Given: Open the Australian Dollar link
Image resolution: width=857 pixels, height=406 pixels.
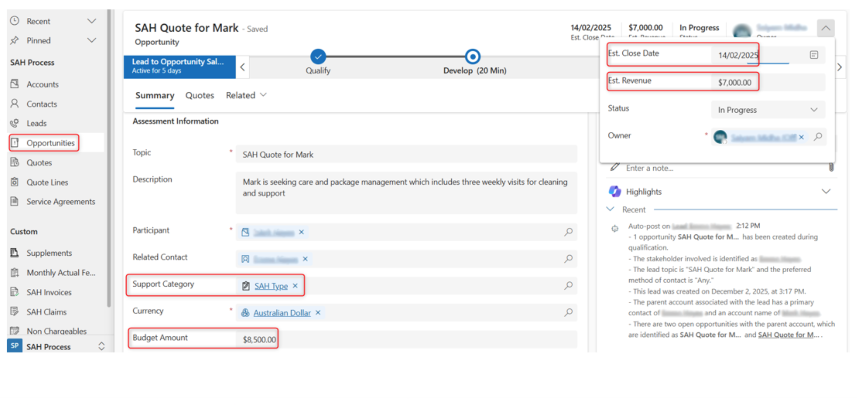Looking at the screenshot, I should (x=282, y=313).
